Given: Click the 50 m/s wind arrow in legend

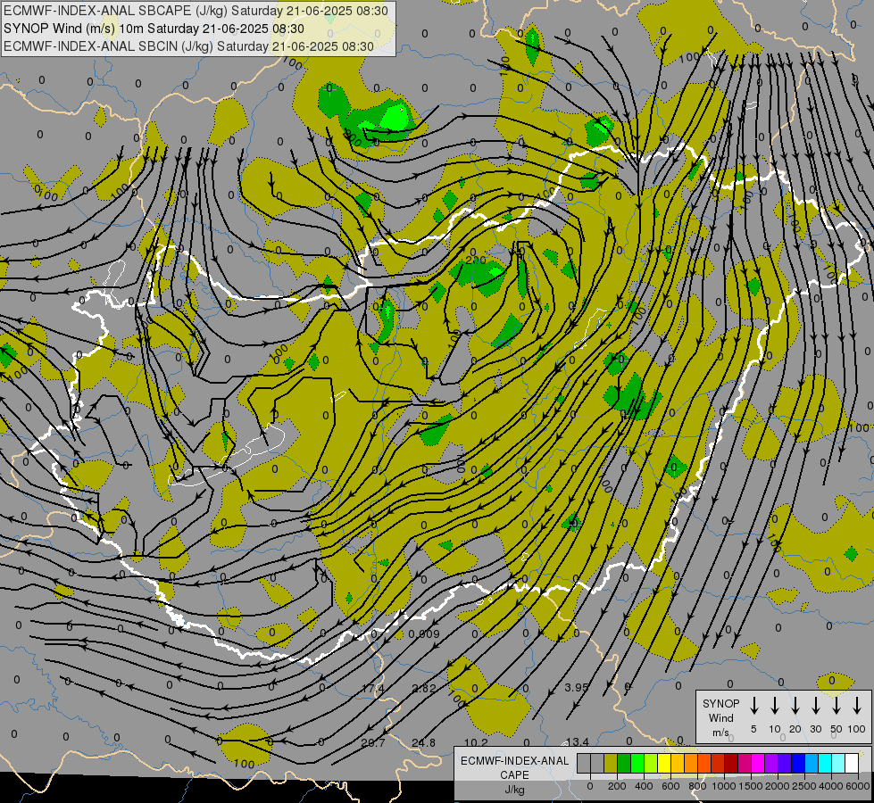Looking at the screenshot, I should [837, 705].
